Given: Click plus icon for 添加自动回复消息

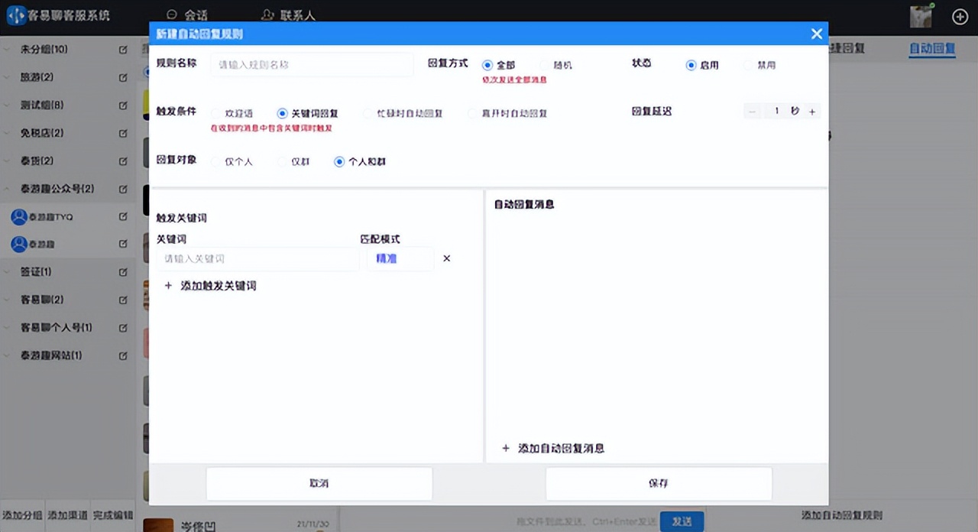Looking at the screenshot, I should click(x=506, y=449).
